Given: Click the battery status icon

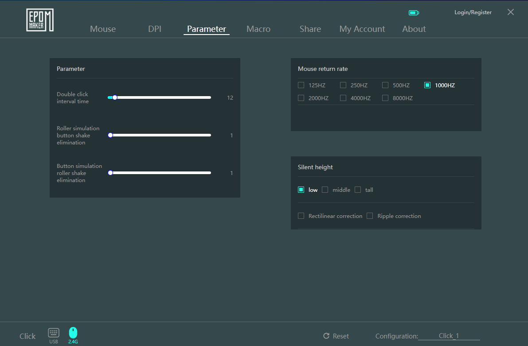Looking at the screenshot, I should coord(414,13).
